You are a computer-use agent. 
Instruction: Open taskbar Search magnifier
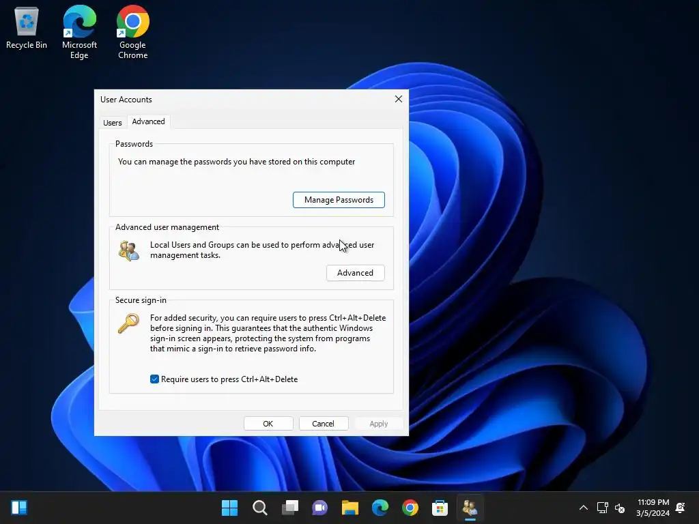(260, 508)
